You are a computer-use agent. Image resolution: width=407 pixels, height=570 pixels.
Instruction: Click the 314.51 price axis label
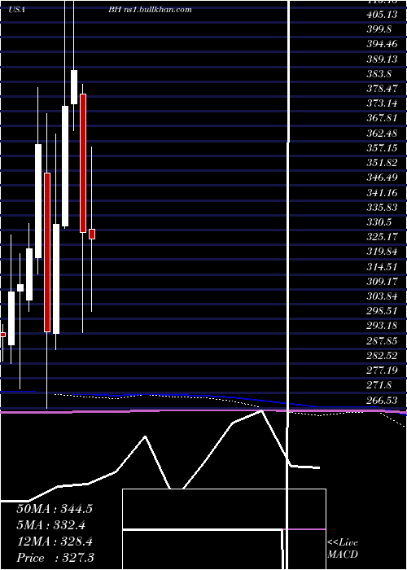pos(382,266)
